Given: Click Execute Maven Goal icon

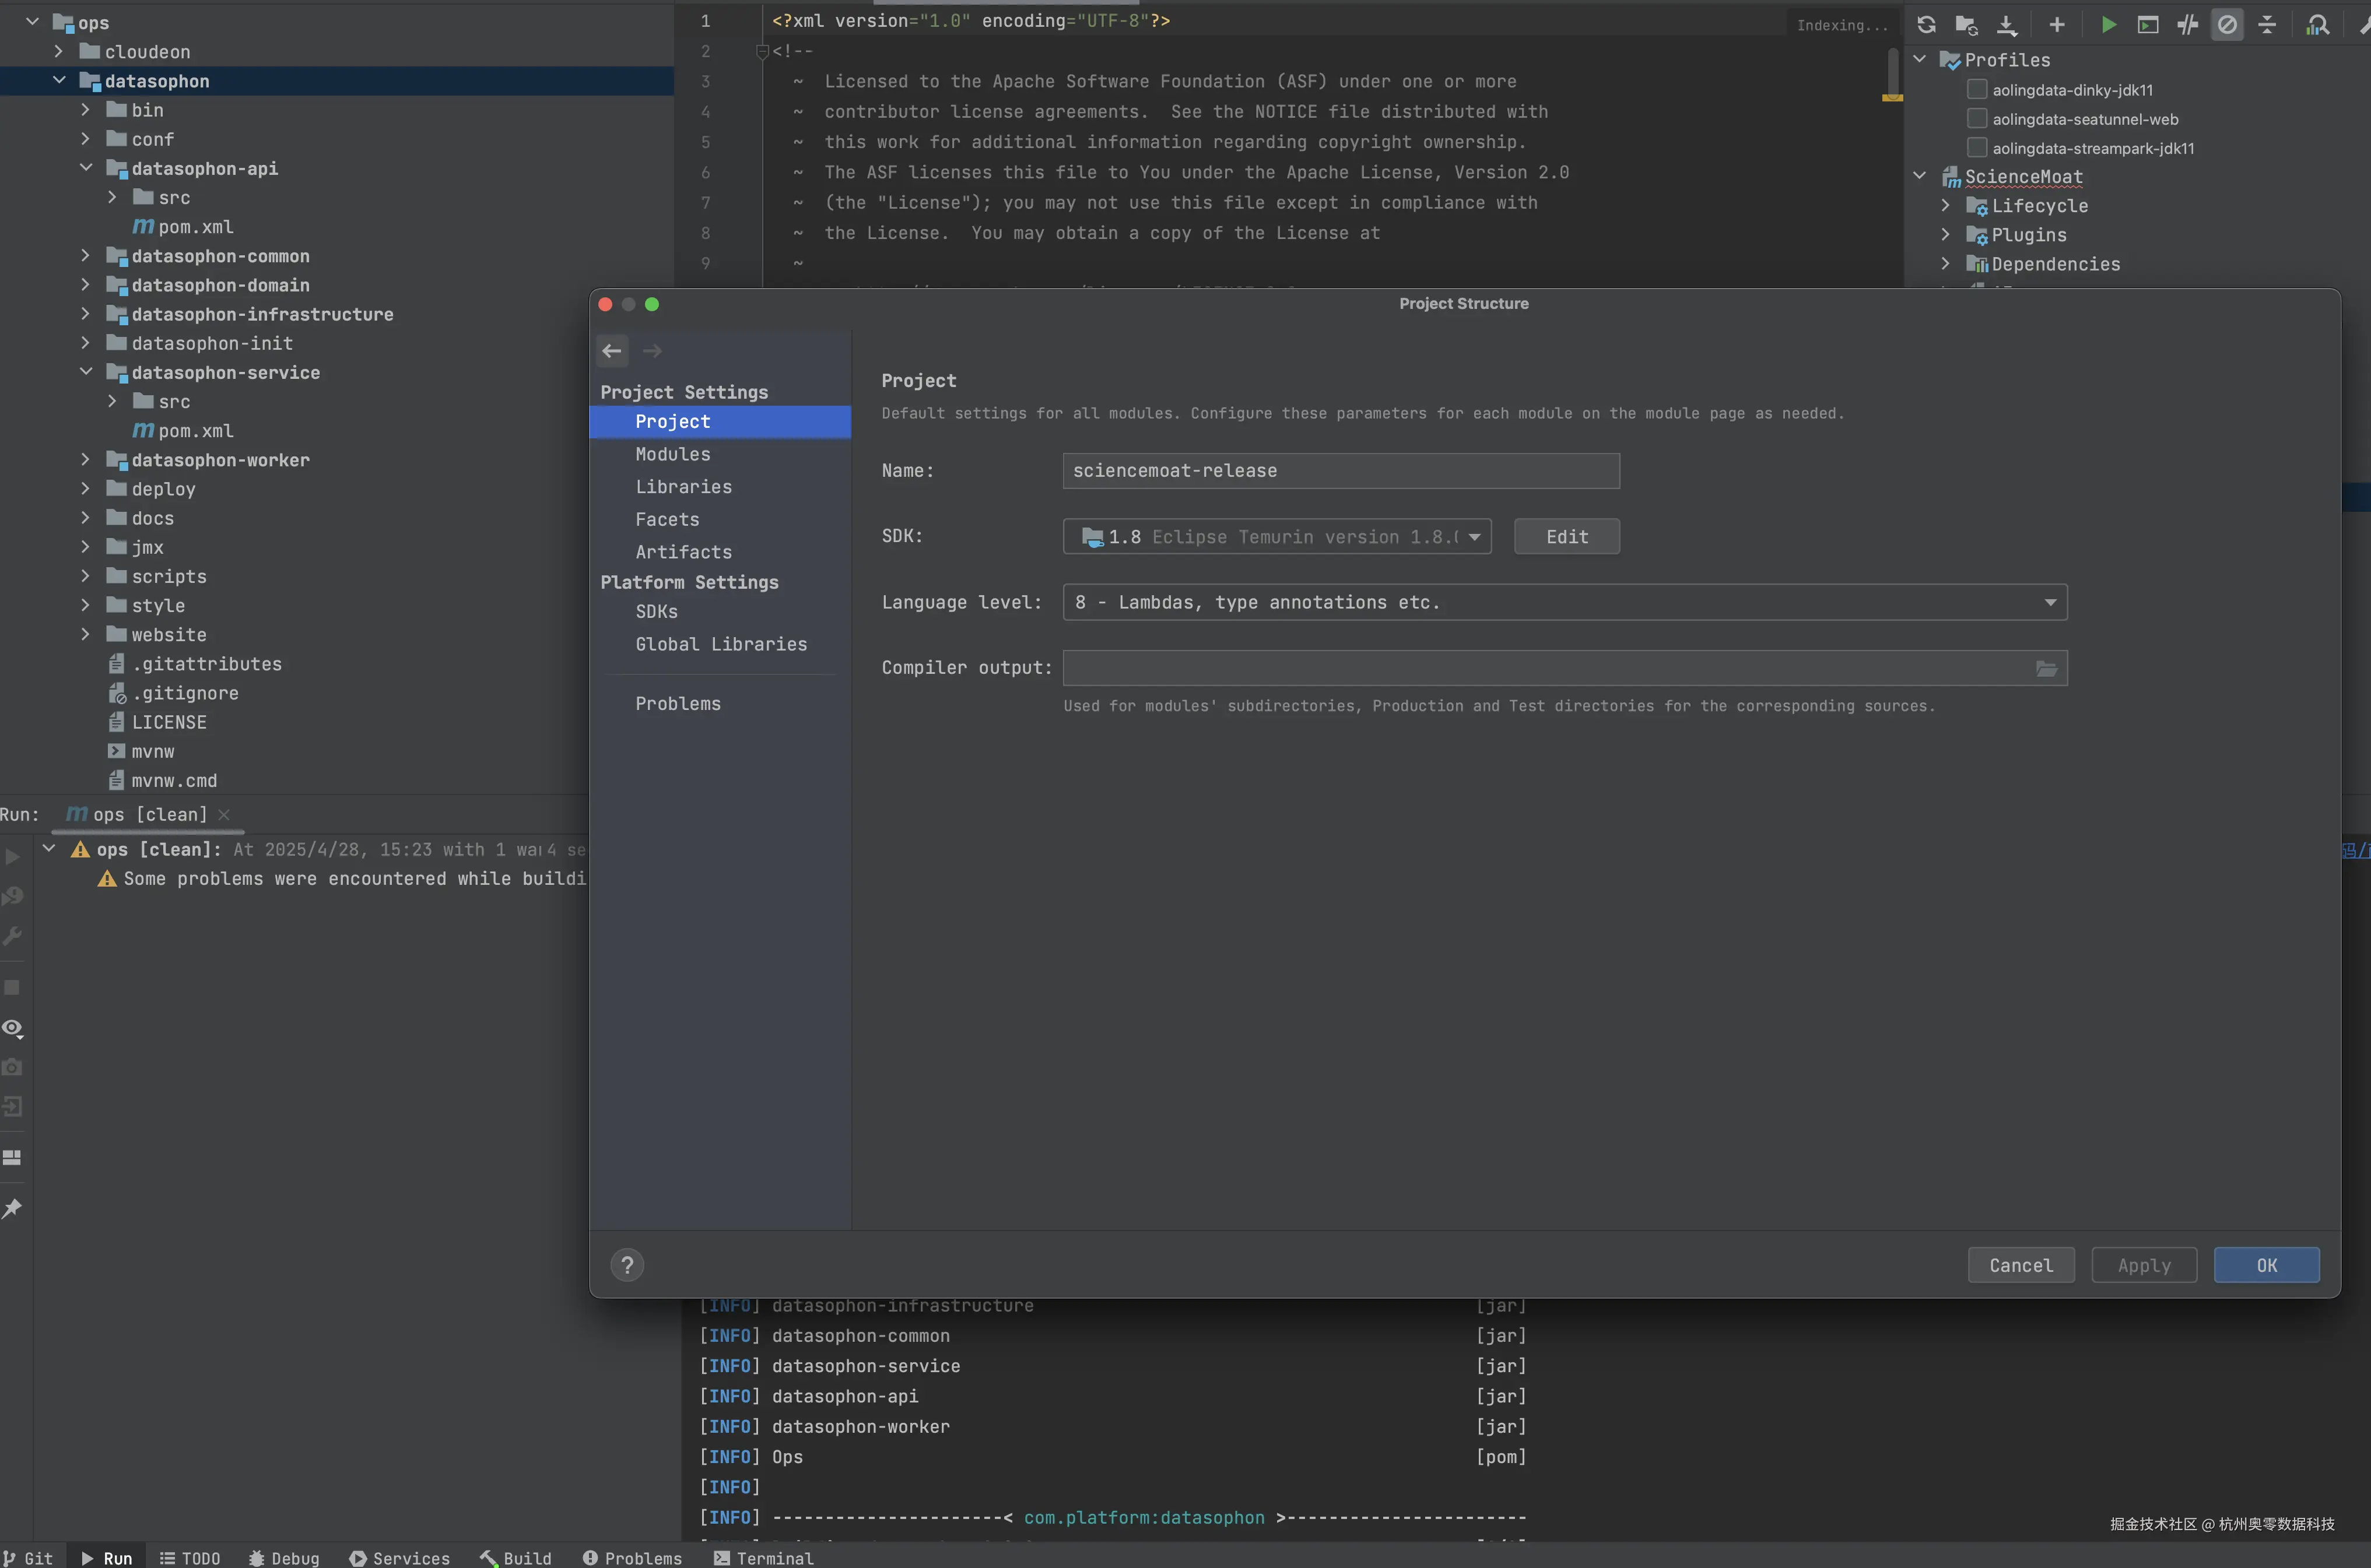Looking at the screenshot, I should pos(2148,25).
